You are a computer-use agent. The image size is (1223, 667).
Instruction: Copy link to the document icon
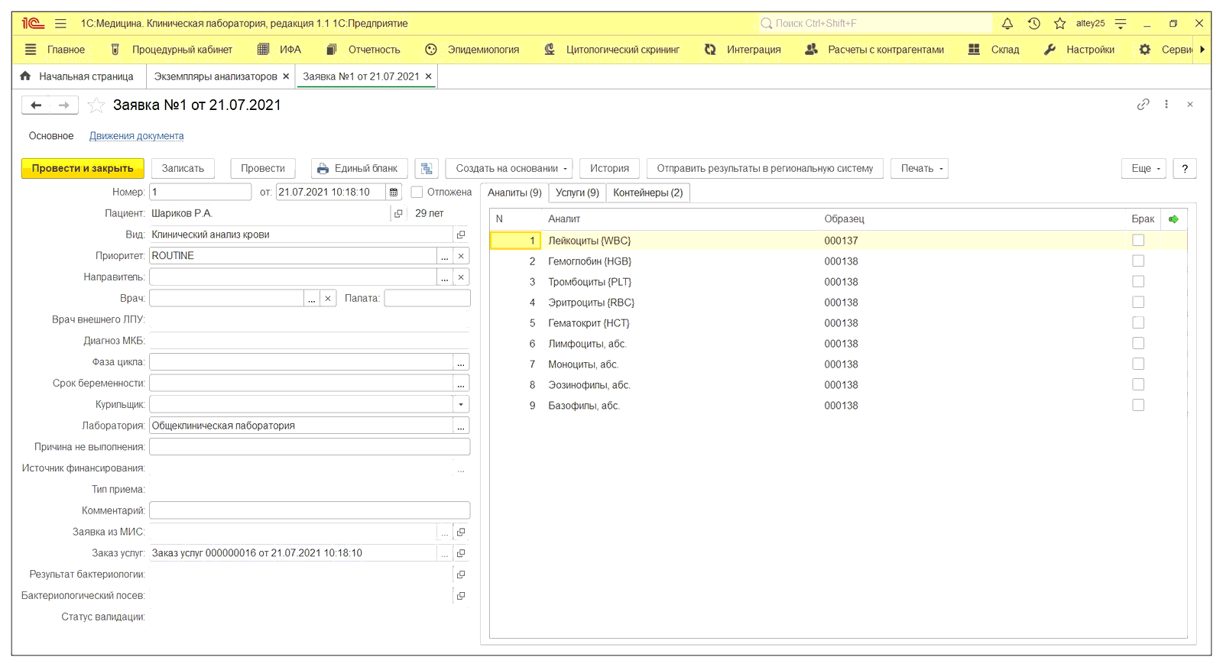(x=1143, y=105)
